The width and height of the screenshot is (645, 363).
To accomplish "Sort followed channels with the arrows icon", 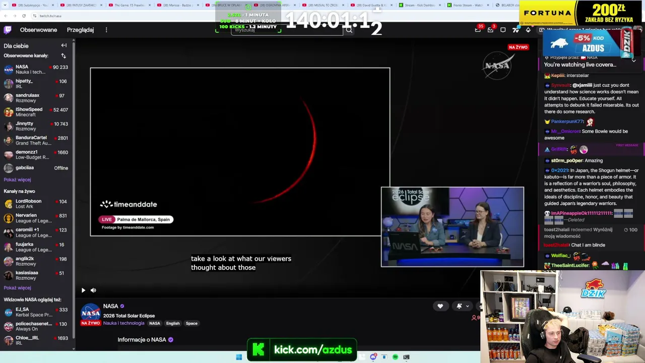I will [x=63, y=55].
